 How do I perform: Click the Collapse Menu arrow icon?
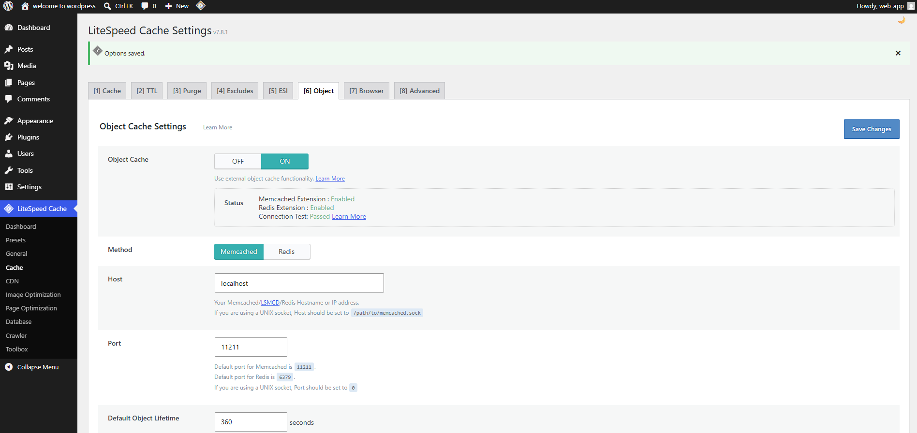(9, 367)
